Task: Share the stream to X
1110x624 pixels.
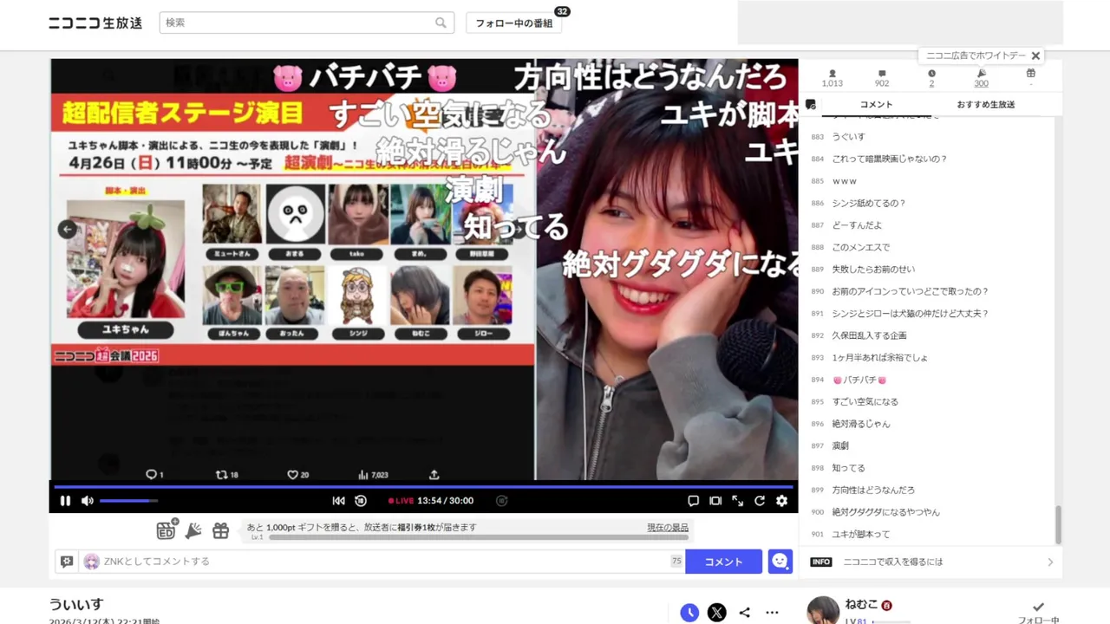Action: [x=716, y=613]
